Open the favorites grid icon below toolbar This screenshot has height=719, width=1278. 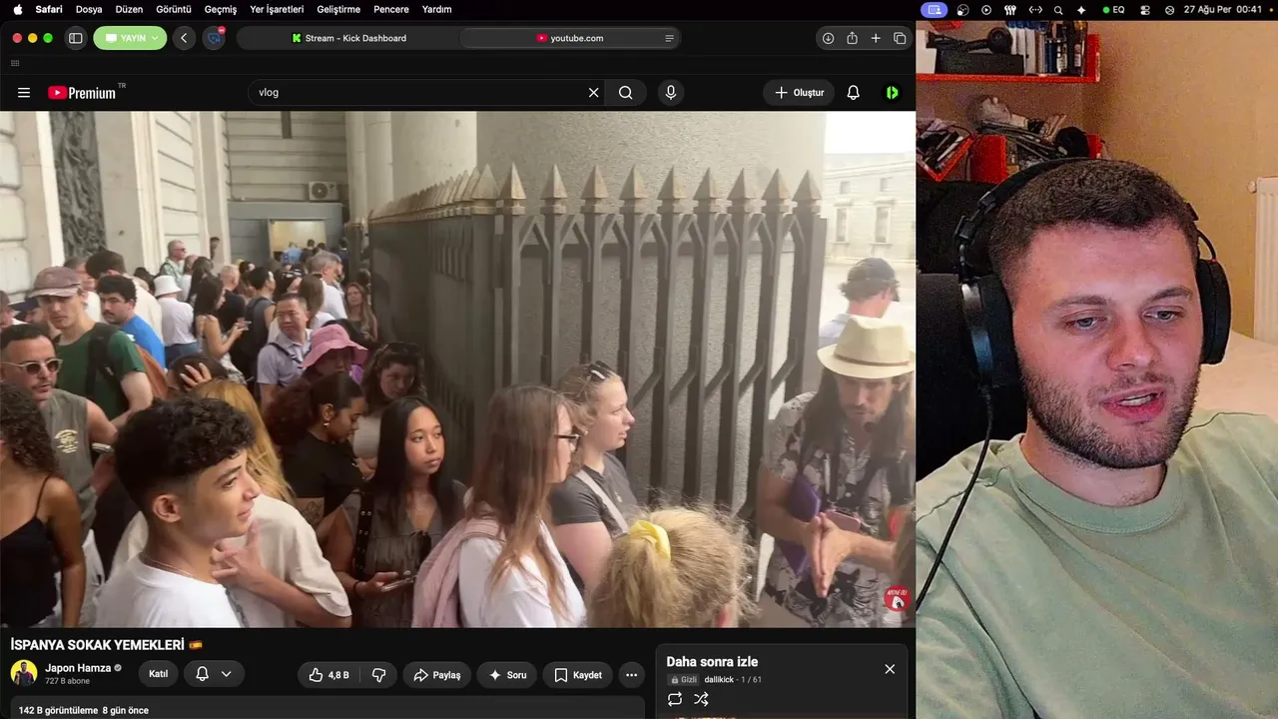point(15,63)
